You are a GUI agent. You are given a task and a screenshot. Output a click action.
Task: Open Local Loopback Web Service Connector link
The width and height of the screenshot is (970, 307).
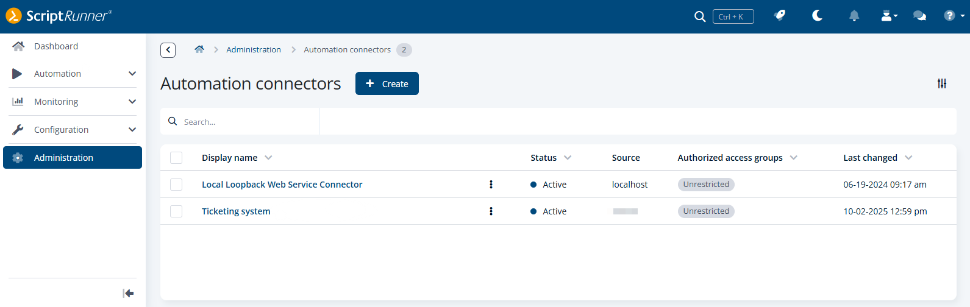pyautogui.click(x=282, y=185)
